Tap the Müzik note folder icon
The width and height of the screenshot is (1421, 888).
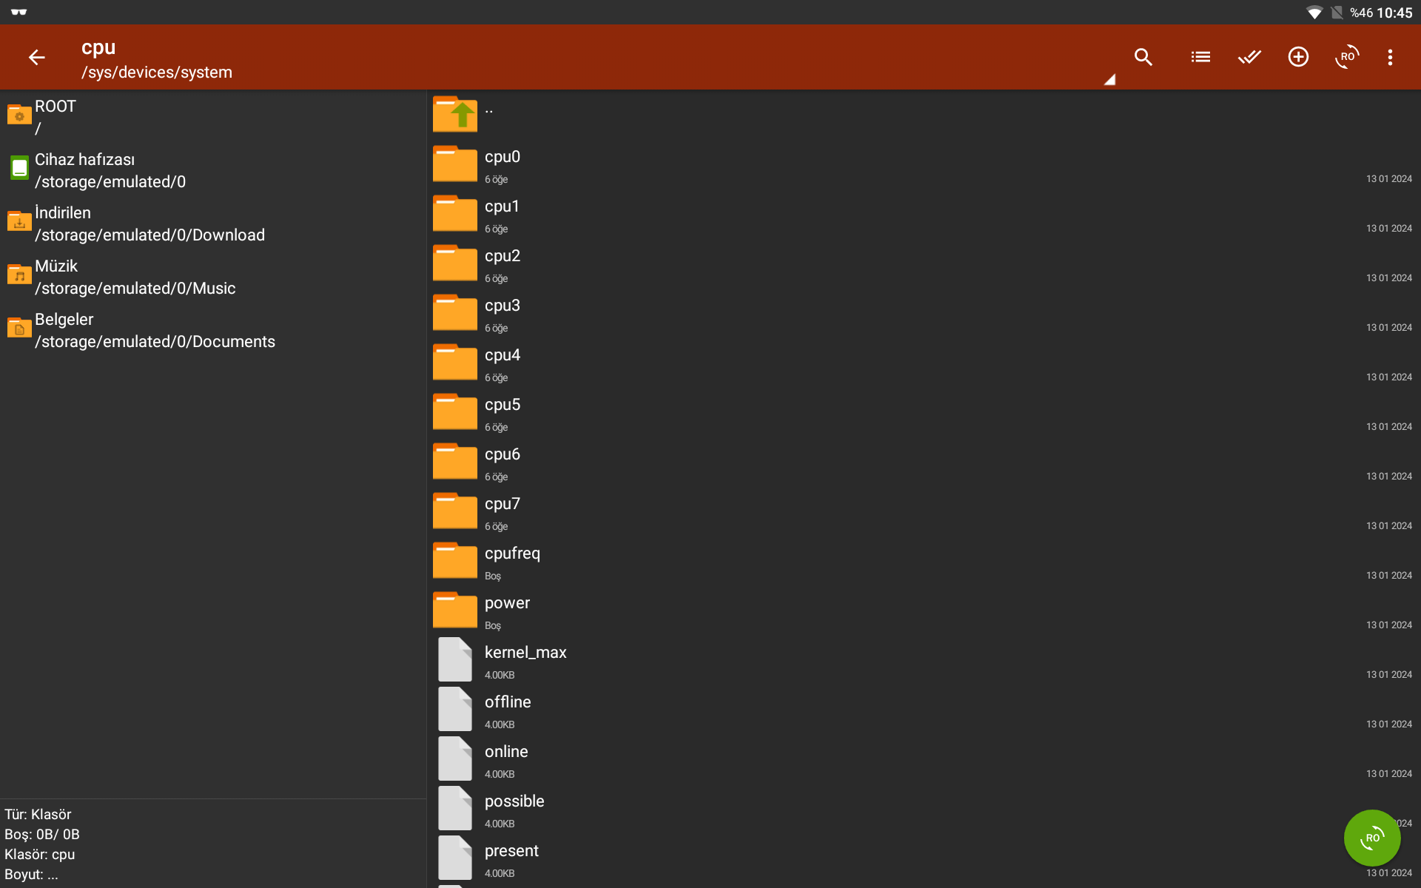click(x=19, y=275)
